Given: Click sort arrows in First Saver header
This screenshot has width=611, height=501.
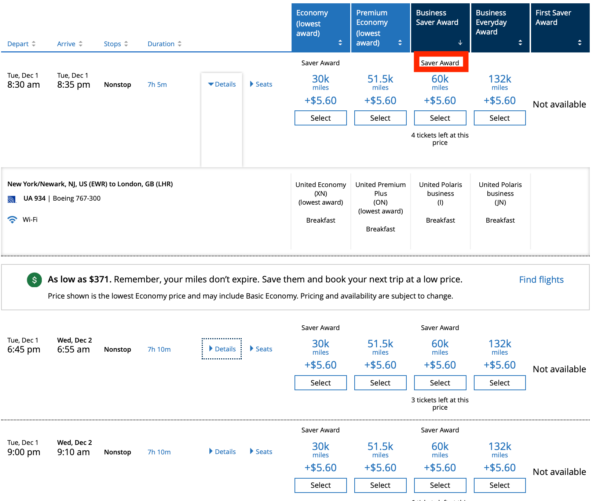Looking at the screenshot, I should coord(580,43).
